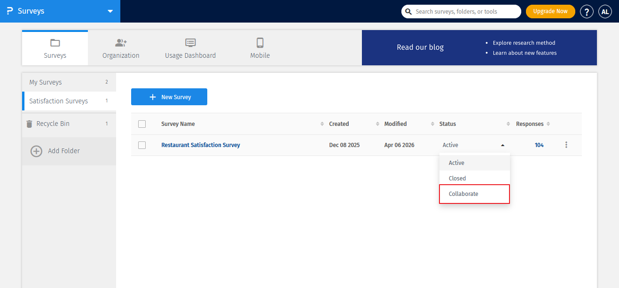
Task: Click the Dec 08 2025 created date
Action: (345, 145)
